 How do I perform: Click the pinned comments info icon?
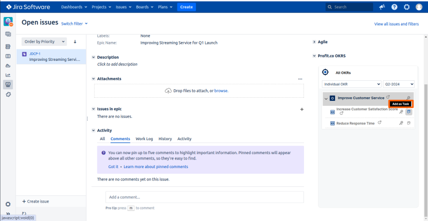[103, 153]
